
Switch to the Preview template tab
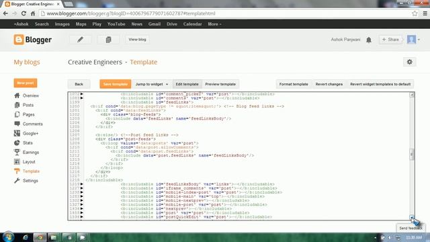pyautogui.click(x=220, y=84)
